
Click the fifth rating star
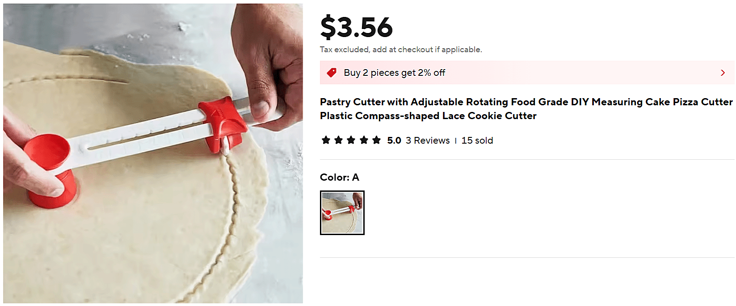pyautogui.click(x=377, y=141)
